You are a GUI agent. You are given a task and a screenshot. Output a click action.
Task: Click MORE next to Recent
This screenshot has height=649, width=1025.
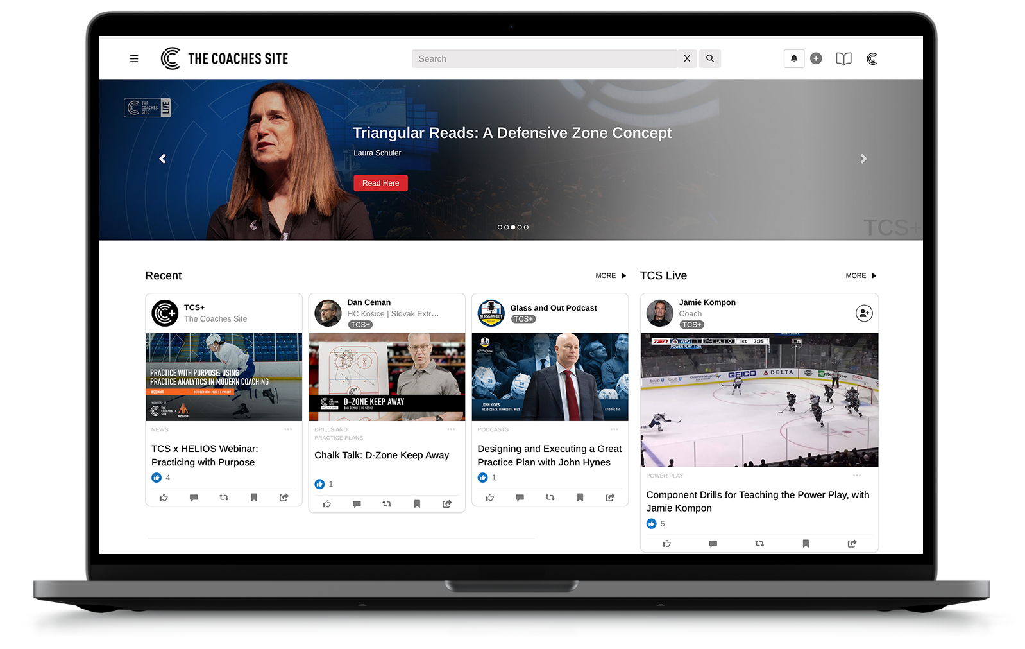coord(611,275)
